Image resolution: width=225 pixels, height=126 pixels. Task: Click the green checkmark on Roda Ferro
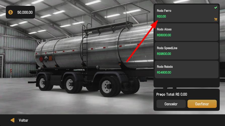(x=215, y=8)
